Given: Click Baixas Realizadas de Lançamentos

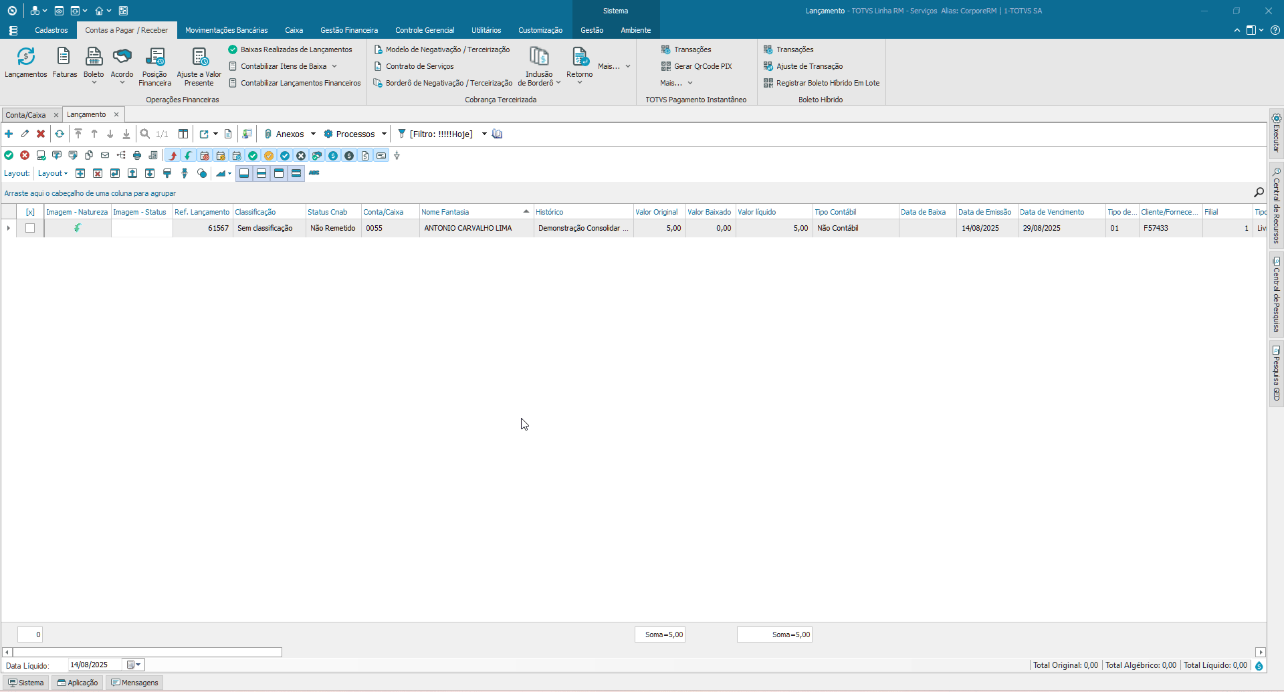Looking at the screenshot, I should 290,49.
